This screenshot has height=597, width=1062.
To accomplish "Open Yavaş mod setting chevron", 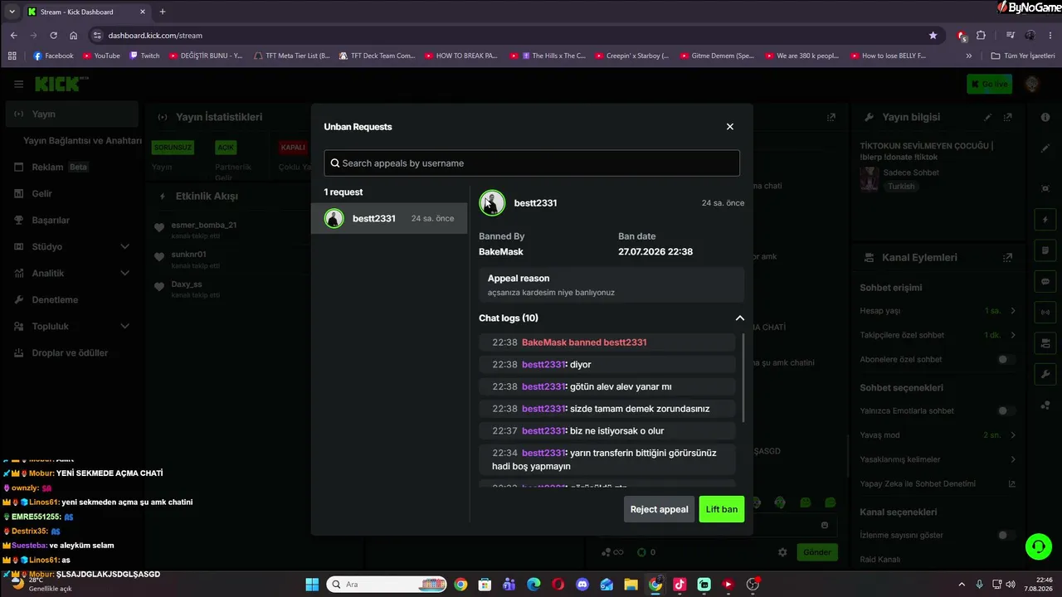I will click(x=1013, y=435).
